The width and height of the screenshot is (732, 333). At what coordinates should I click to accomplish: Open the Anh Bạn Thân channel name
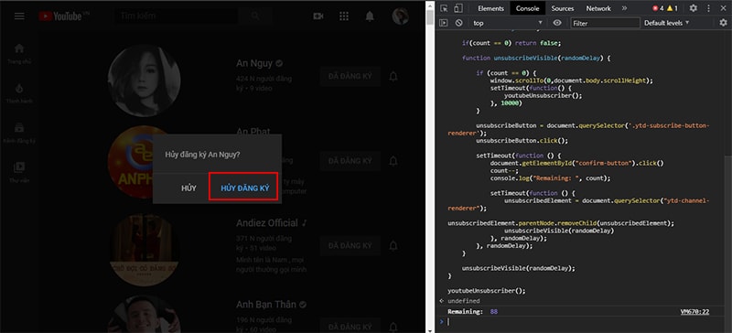[x=266, y=305]
